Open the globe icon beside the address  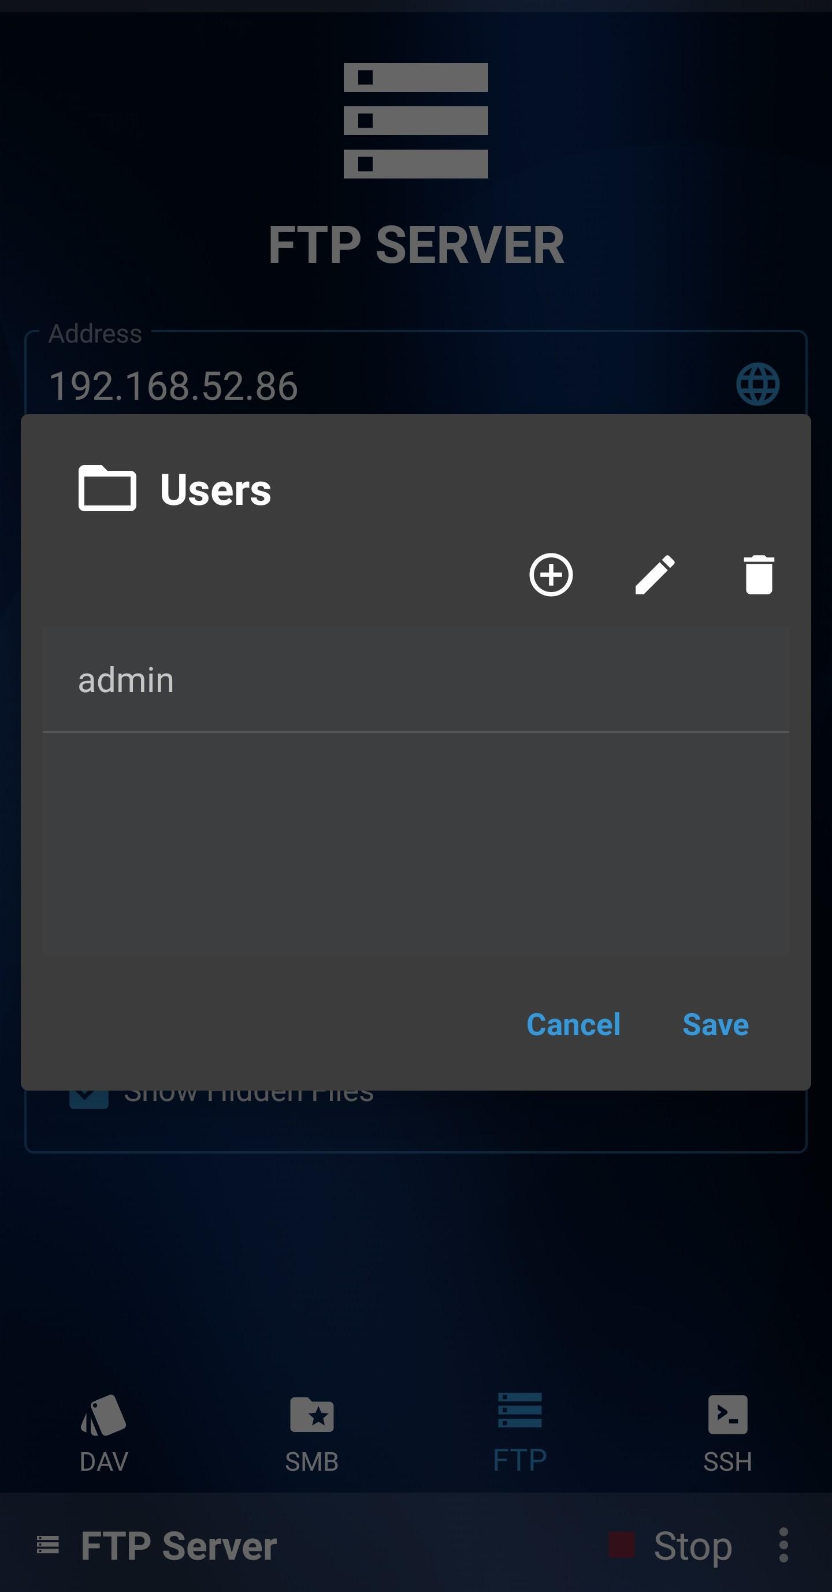(758, 384)
